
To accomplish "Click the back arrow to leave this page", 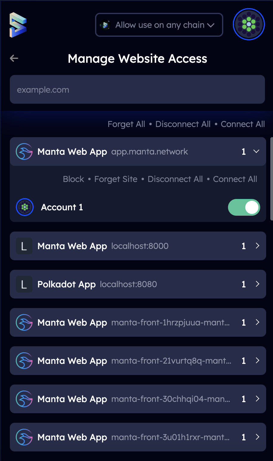I will coord(14,58).
